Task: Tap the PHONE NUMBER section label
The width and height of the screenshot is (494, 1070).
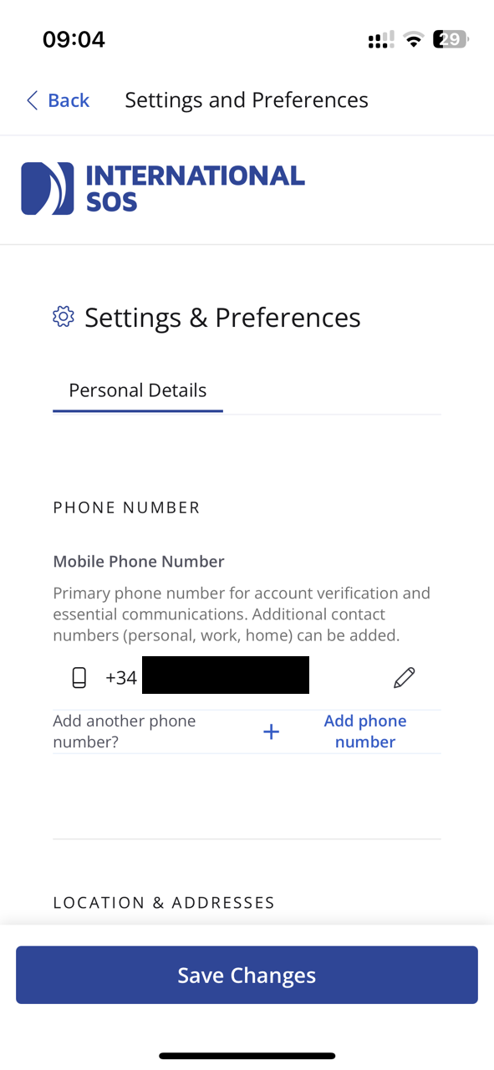Action: click(x=126, y=507)
